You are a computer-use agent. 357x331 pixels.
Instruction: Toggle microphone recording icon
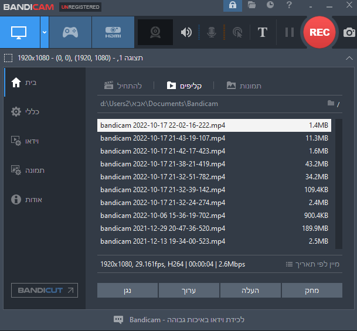(x=212, y=32)
